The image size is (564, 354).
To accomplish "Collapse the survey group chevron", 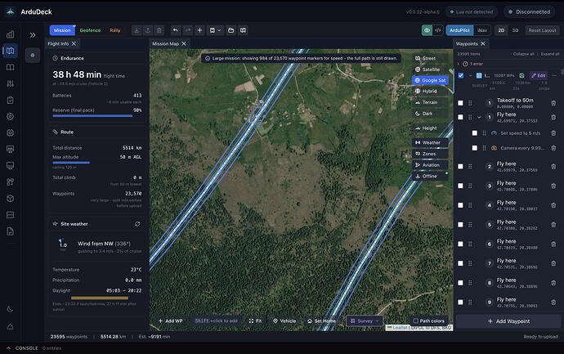I will pyautogui.click(x=470, y=75).
